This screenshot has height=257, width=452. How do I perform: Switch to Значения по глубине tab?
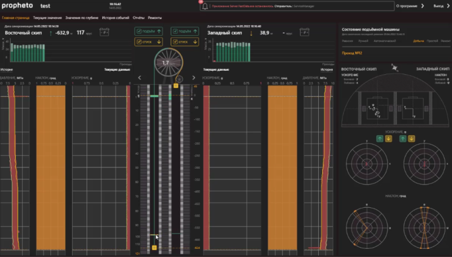[82, 18]
